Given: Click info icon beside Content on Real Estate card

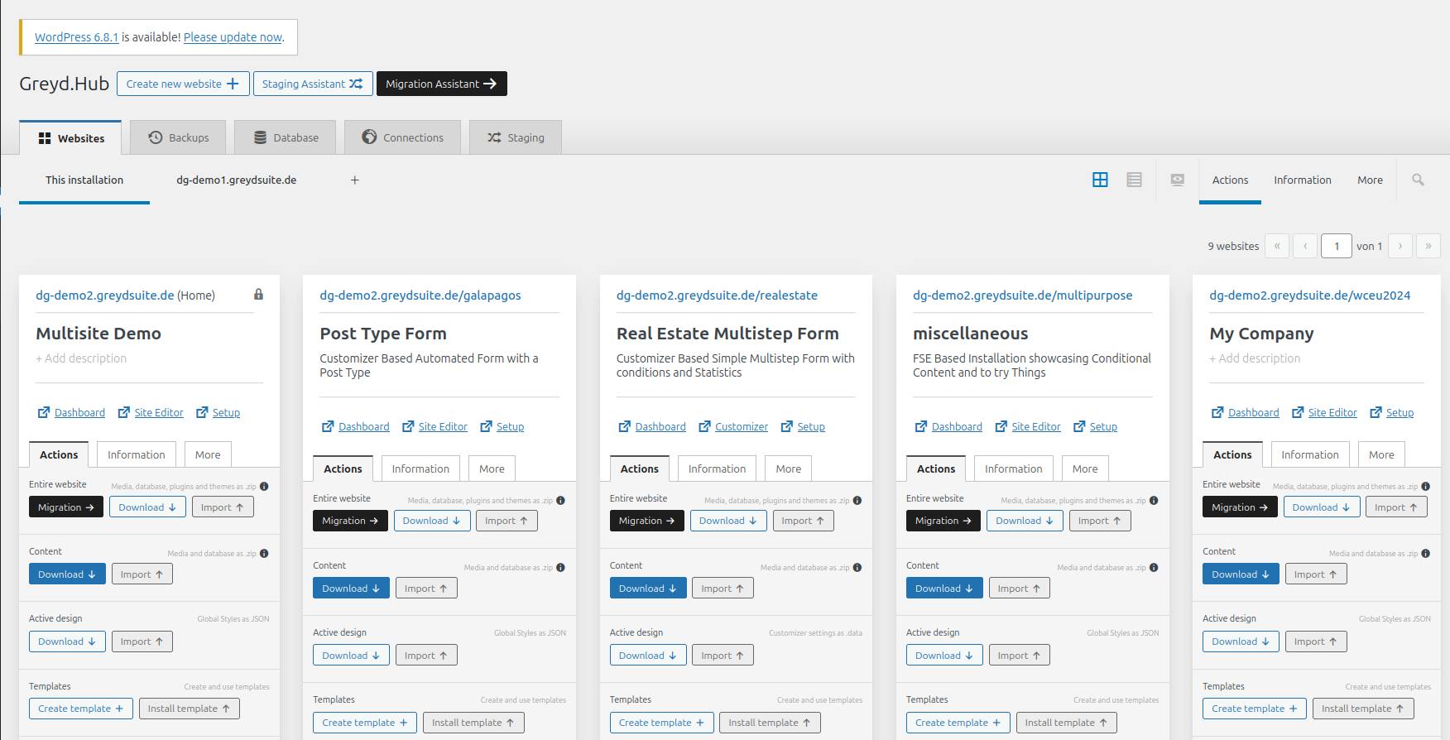Looking at the screenshot, I should pyautogui.click(x=857, y=568).
